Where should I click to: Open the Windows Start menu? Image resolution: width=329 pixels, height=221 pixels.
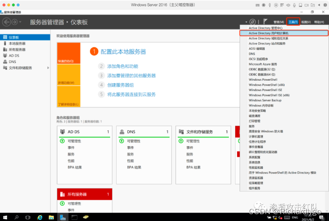point(5,218)
